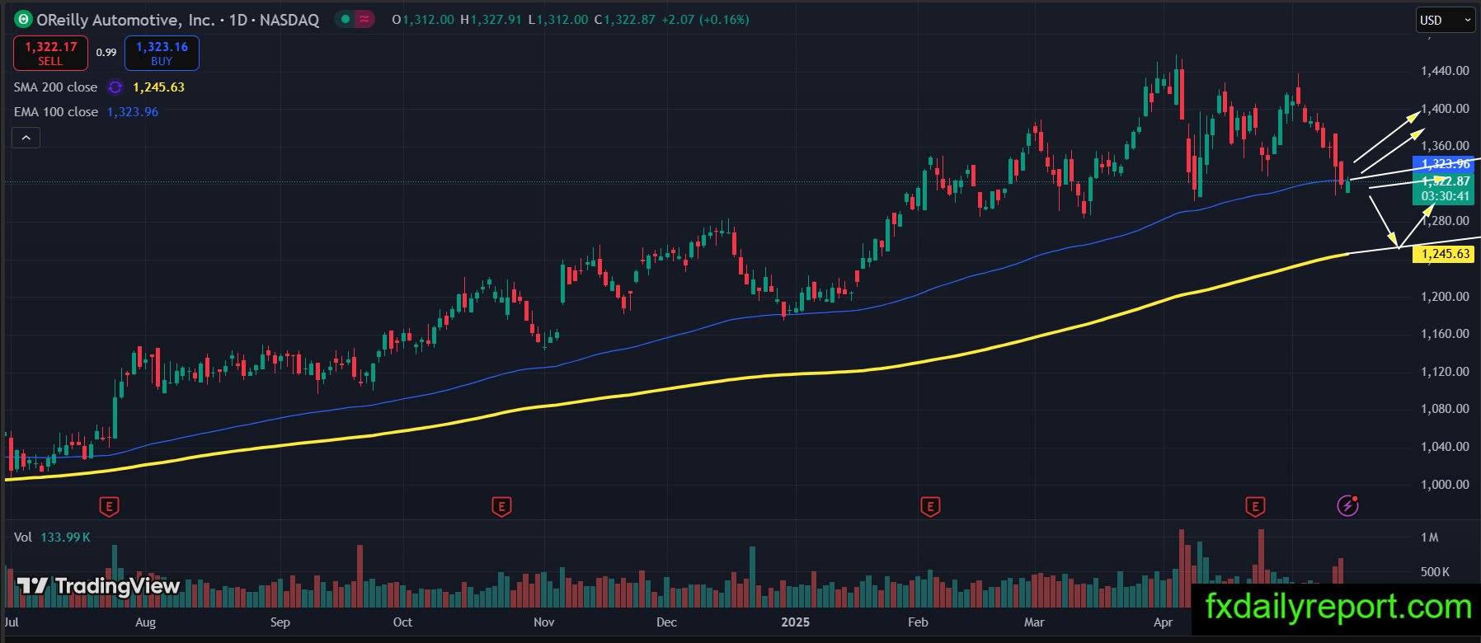Click the Aug label on the time axis
This screenshot has width=1481, height=643.
point(145,622)
